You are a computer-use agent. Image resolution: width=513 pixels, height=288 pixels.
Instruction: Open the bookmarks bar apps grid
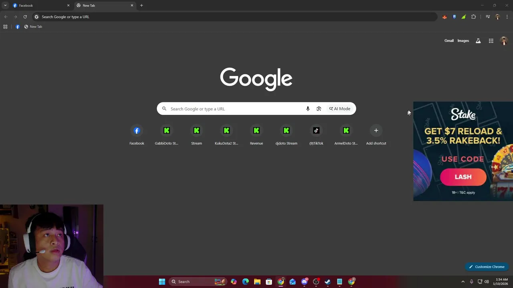tap(5, 27)
